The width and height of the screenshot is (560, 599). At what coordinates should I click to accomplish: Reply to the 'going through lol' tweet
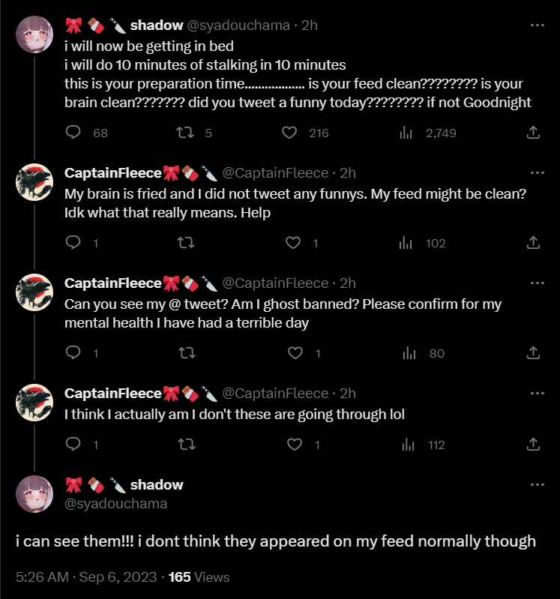click(73, 445)
